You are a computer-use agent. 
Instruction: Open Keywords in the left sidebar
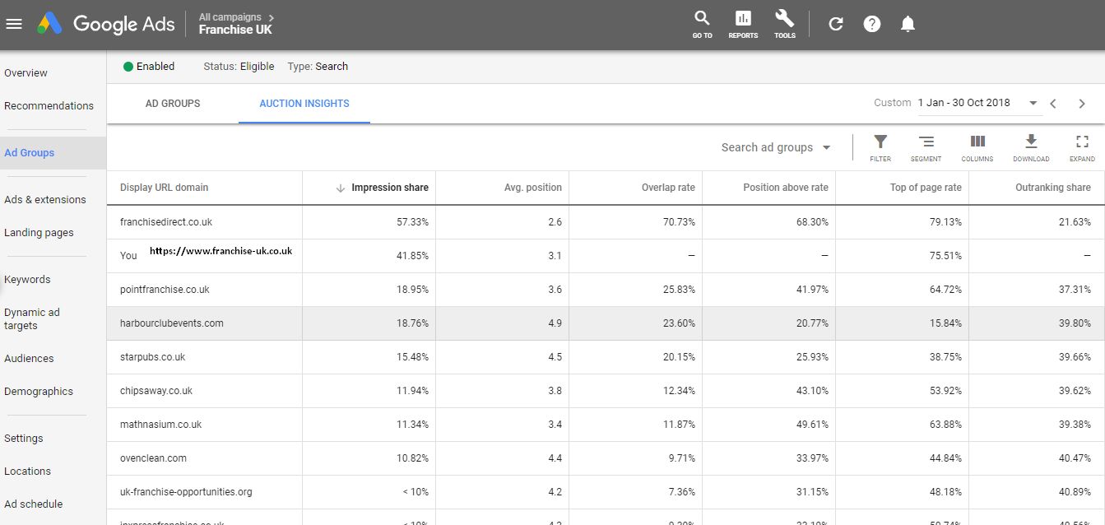pyautogui.click(x=27, y=280)
